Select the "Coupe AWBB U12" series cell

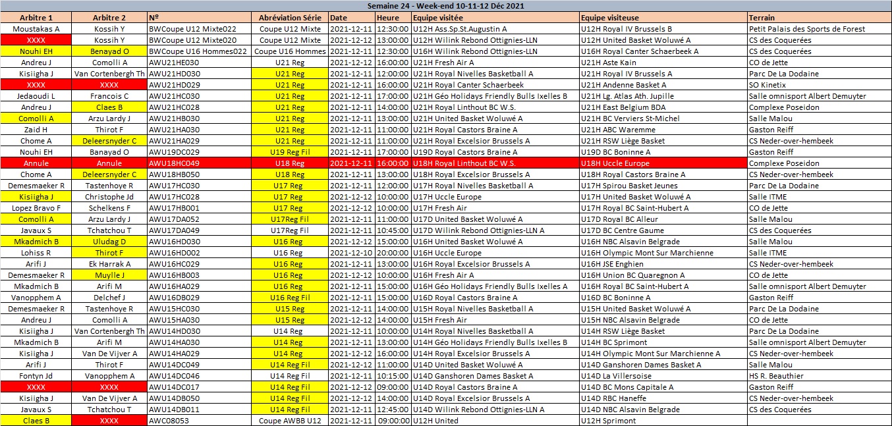tap(289, 421)
